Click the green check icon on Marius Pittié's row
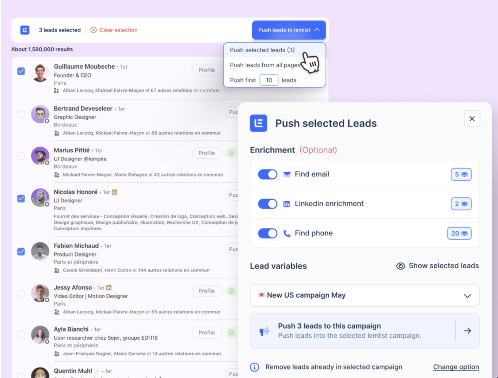The image size is (498, 378). (x=231, y=153)
